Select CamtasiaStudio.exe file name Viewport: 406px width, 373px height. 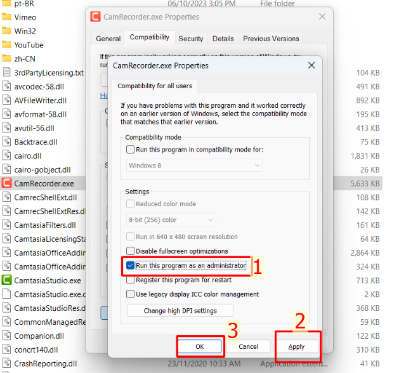[48, 280]
